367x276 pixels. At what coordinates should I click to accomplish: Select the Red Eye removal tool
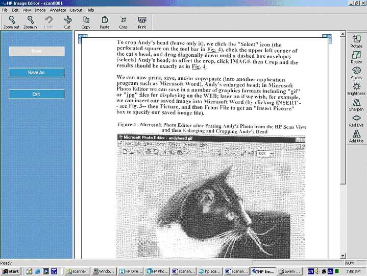[356, 121]
